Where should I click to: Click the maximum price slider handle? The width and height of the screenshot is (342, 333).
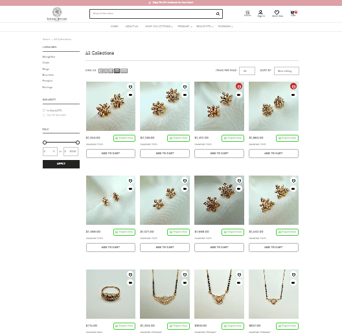[x=78, y=143]
